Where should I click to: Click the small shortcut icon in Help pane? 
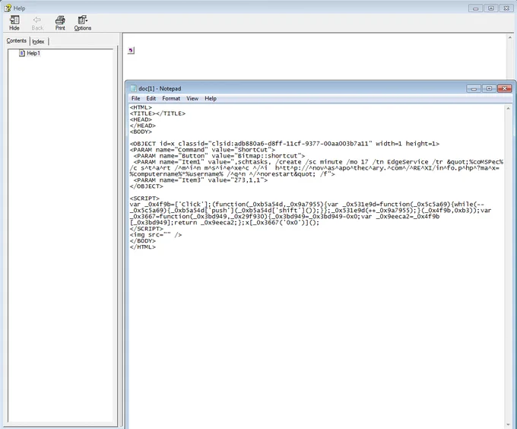[131, 50]
